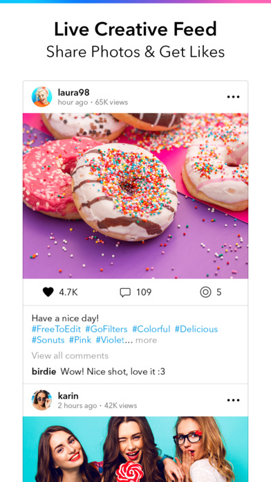Open comments via the speech bubble icon
This screenshot has height=482, width=271.
point(125,292)
